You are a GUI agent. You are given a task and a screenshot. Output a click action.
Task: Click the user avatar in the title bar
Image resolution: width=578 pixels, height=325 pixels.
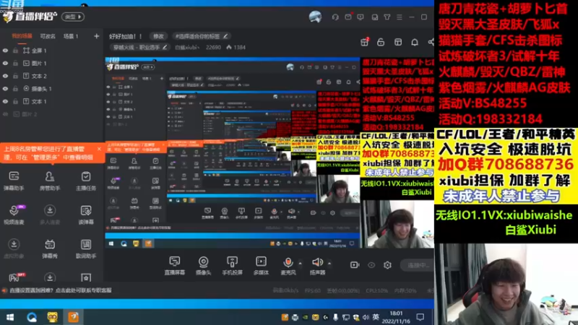[315, 17]
